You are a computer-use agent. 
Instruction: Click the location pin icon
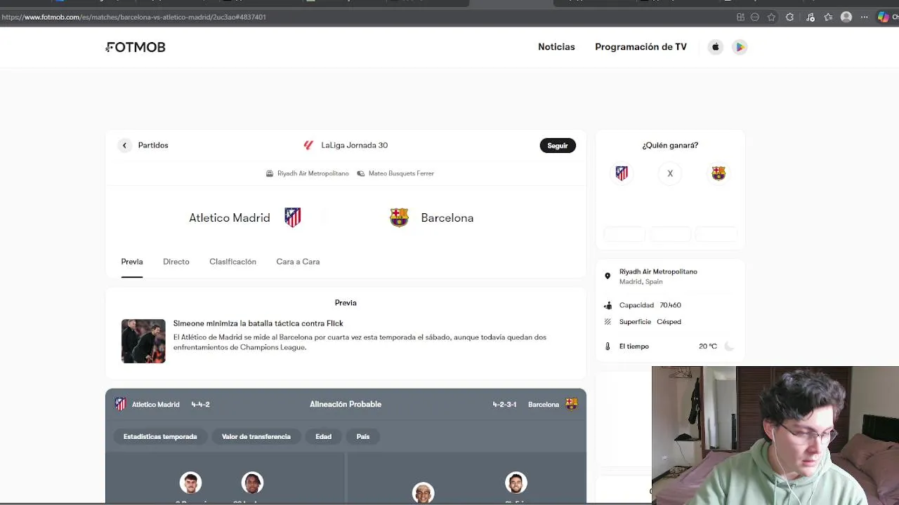coord(608,276)
